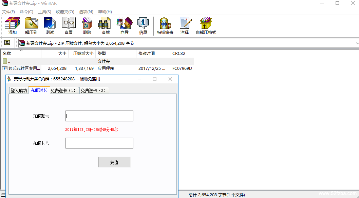Image resolution: width=359 pixels, height=198 pixels.
Task: Click the 1,337,169 compressed size cell
Action: [x=84, y=68]
